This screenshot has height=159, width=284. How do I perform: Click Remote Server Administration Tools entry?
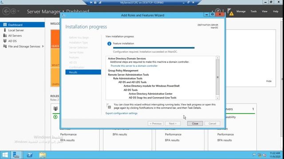[128, 75]
